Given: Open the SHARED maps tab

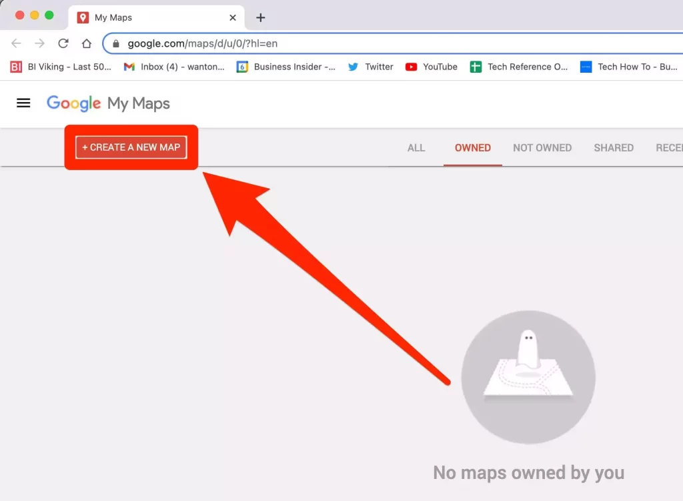Looking at the screenshot, I should tap(614, 147).
